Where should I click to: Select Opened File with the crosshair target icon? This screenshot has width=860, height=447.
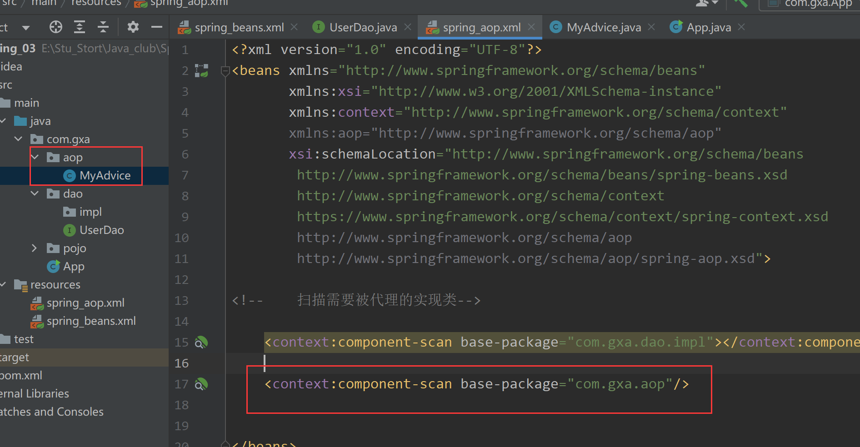coord(55,27)
